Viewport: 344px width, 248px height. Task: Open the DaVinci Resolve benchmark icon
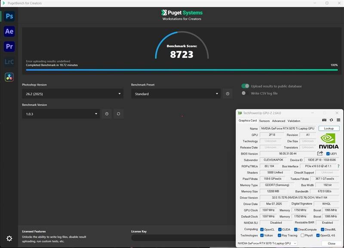[9, 77]
